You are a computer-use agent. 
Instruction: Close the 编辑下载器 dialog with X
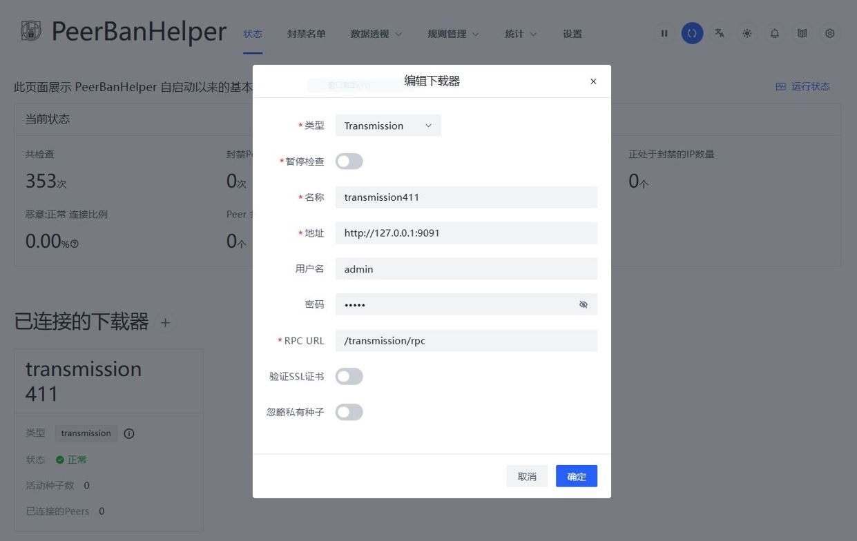tap(593, 81)
